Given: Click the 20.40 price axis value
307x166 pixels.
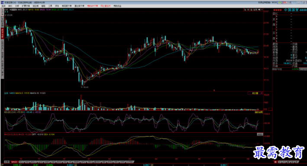Looking at the screenshot, I should point(266,46).
